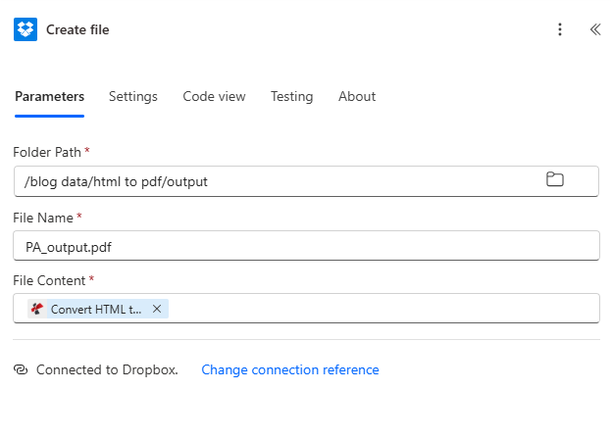Image resolution: width=611 pixels, height=439 pixels.
Task: Show the About tab
Action: point(357,96)
